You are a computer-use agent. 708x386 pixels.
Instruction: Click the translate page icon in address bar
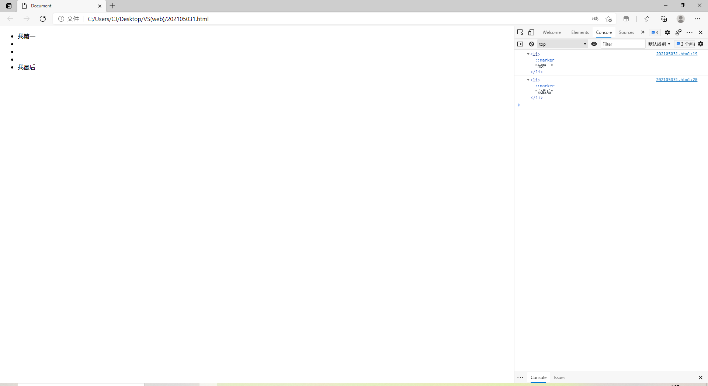point(595,19)
